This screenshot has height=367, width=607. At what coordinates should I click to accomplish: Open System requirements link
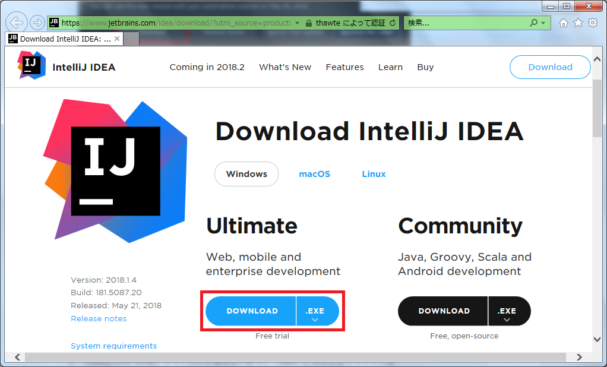114,346
